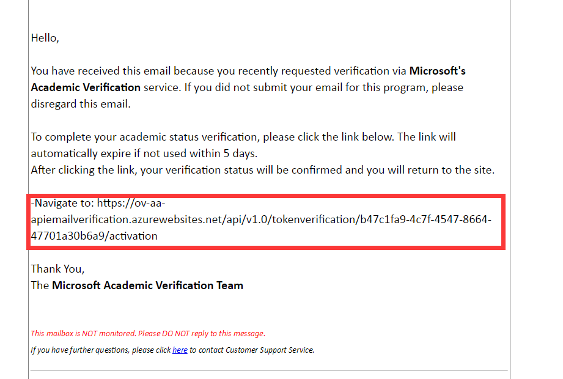This screenshot has width=563, height=379.
Task: Click bold 'Microsoft's' in the first paragraph
Action: 437,71
